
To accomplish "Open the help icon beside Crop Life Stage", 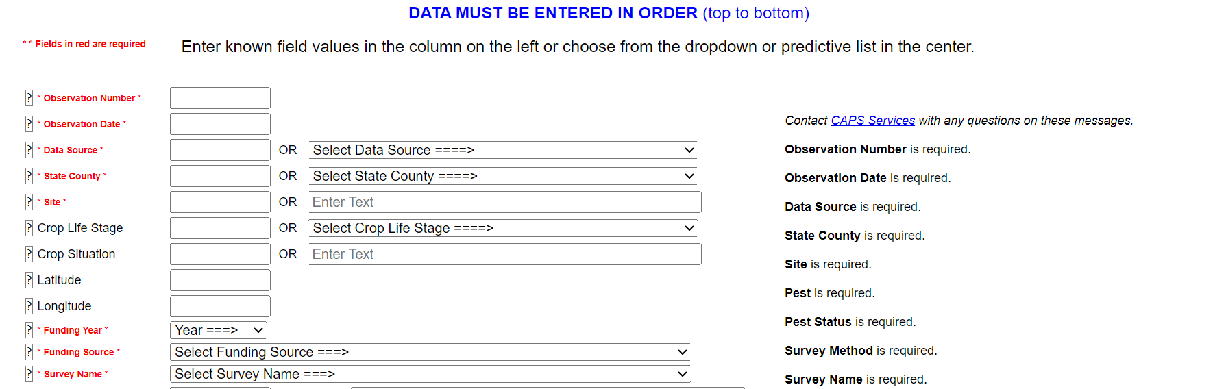I will 29,228.
